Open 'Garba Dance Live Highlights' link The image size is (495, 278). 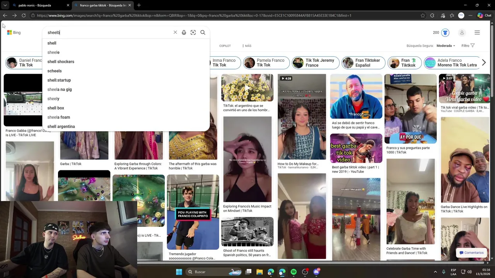[x=464, y=209]
